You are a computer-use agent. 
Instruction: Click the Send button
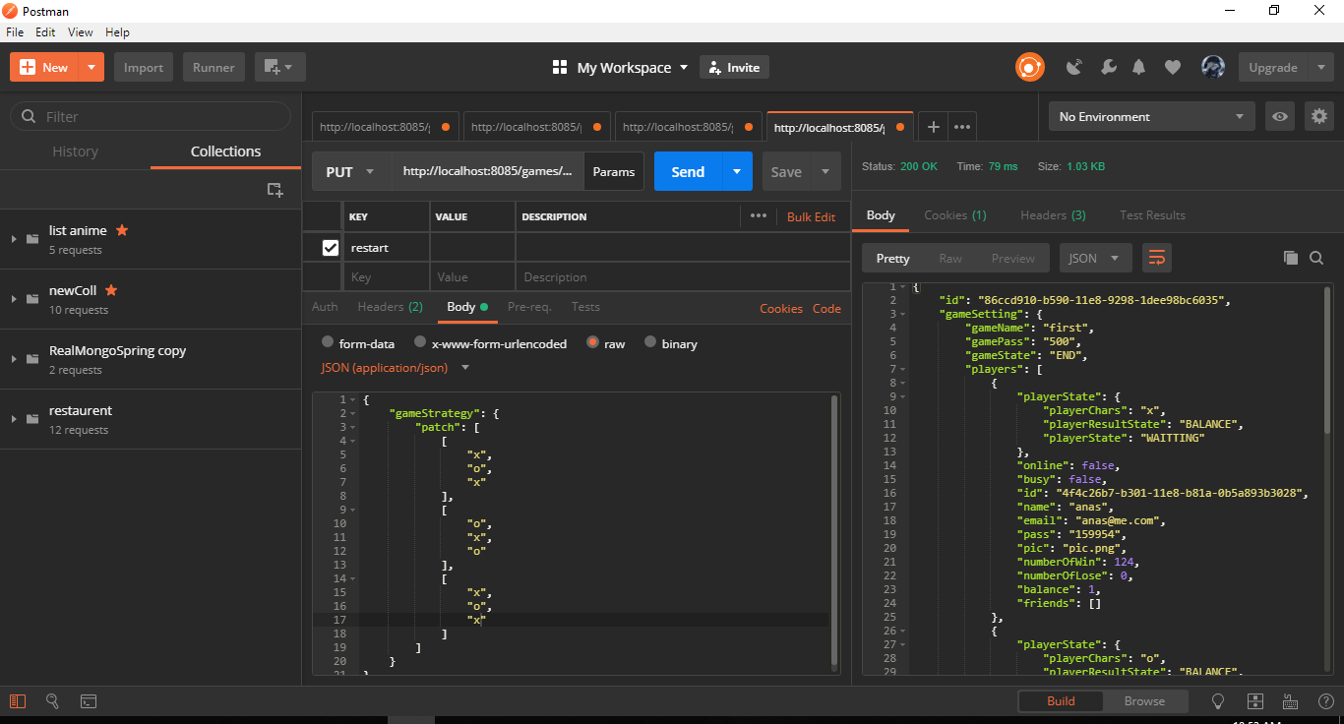[x=688, y=171]
